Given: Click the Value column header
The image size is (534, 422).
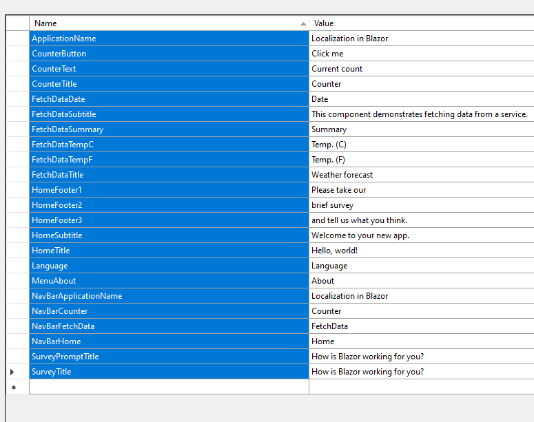Looking at the screenshot, I should click(x=421, y=23).
